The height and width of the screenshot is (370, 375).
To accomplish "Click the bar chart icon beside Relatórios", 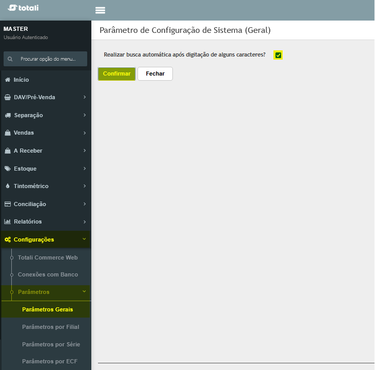I will click(8, 221).
